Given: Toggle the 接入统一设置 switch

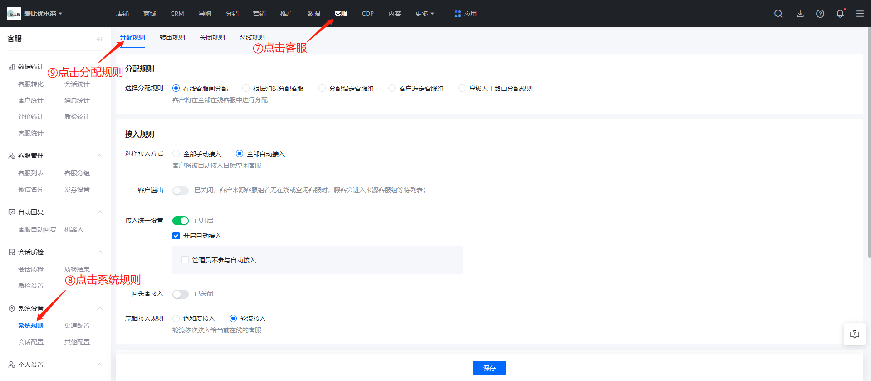Looking at the screenshot, I should (181, 221).
